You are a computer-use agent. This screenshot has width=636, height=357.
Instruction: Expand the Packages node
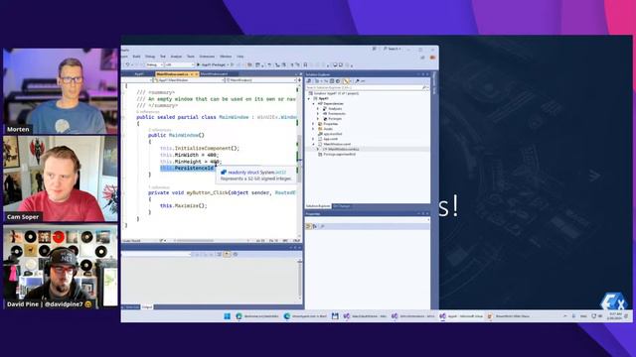318,119
